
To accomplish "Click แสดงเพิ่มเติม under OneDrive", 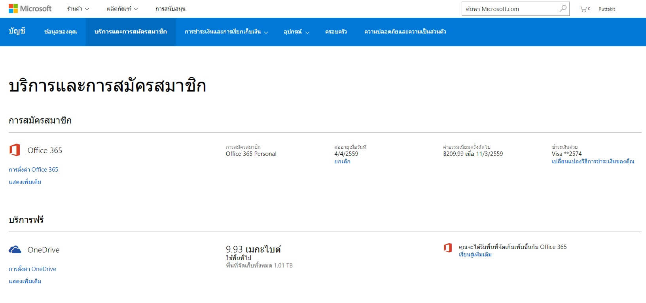I will point(25,281).
